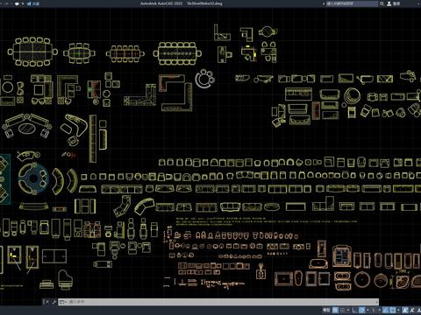Click the Share button in quick access toolbar

pos(33,3)
